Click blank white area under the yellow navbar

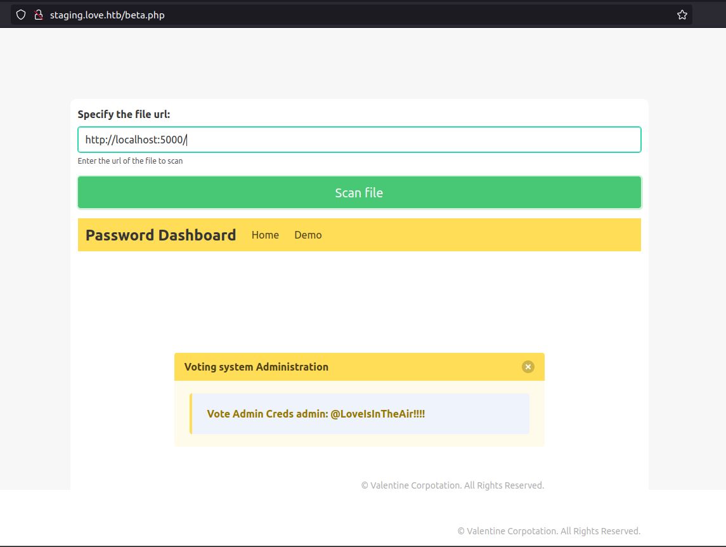click(359, 298)
